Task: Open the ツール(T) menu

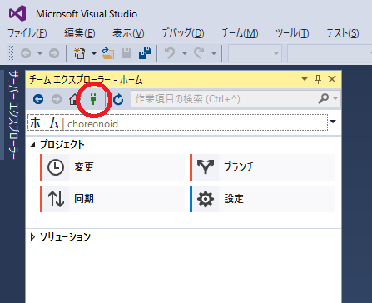Action: point(292,33)
